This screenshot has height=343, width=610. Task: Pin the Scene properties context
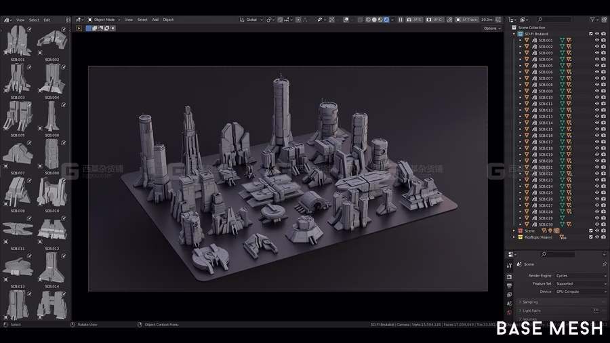pyautogui.click(x=604, y=264)
